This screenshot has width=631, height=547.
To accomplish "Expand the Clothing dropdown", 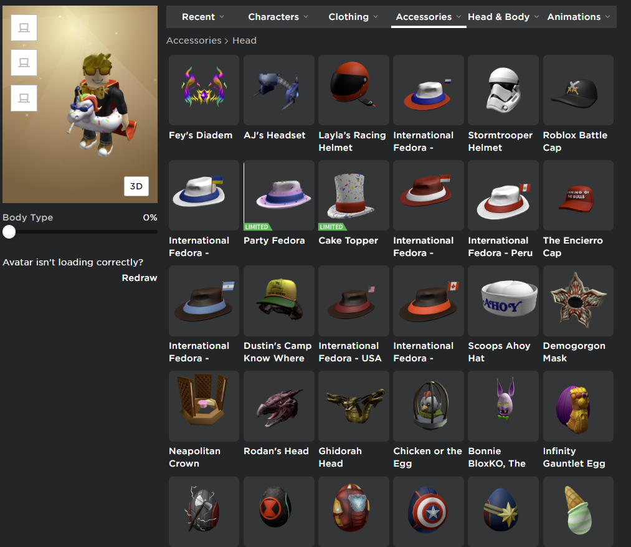I will pyautogui.click(x=354, y=17).
